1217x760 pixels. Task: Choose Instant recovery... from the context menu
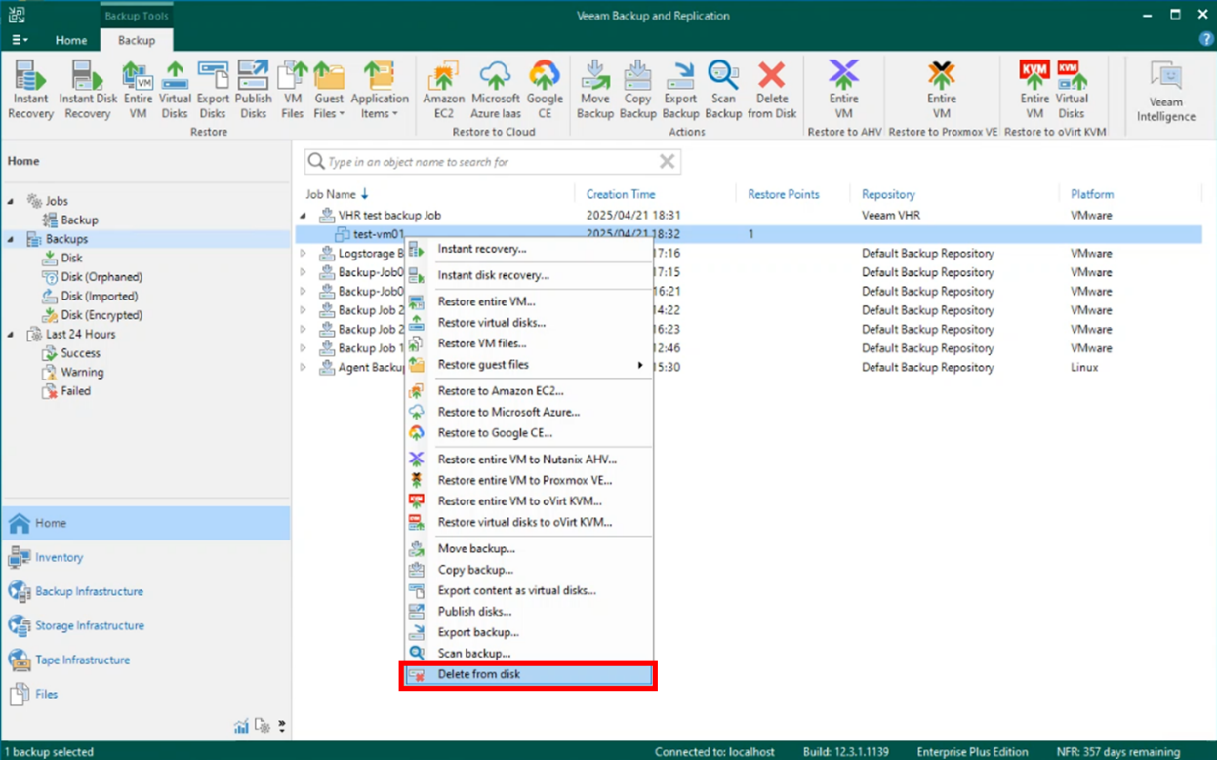[x=528, y=249]
